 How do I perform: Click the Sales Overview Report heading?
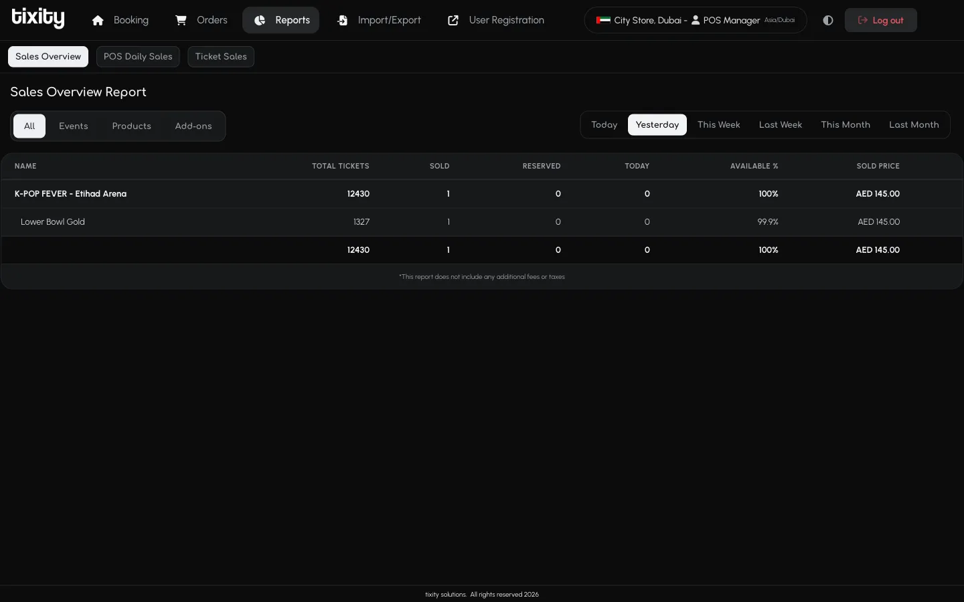pyautogui.click(x=78, y=92)
